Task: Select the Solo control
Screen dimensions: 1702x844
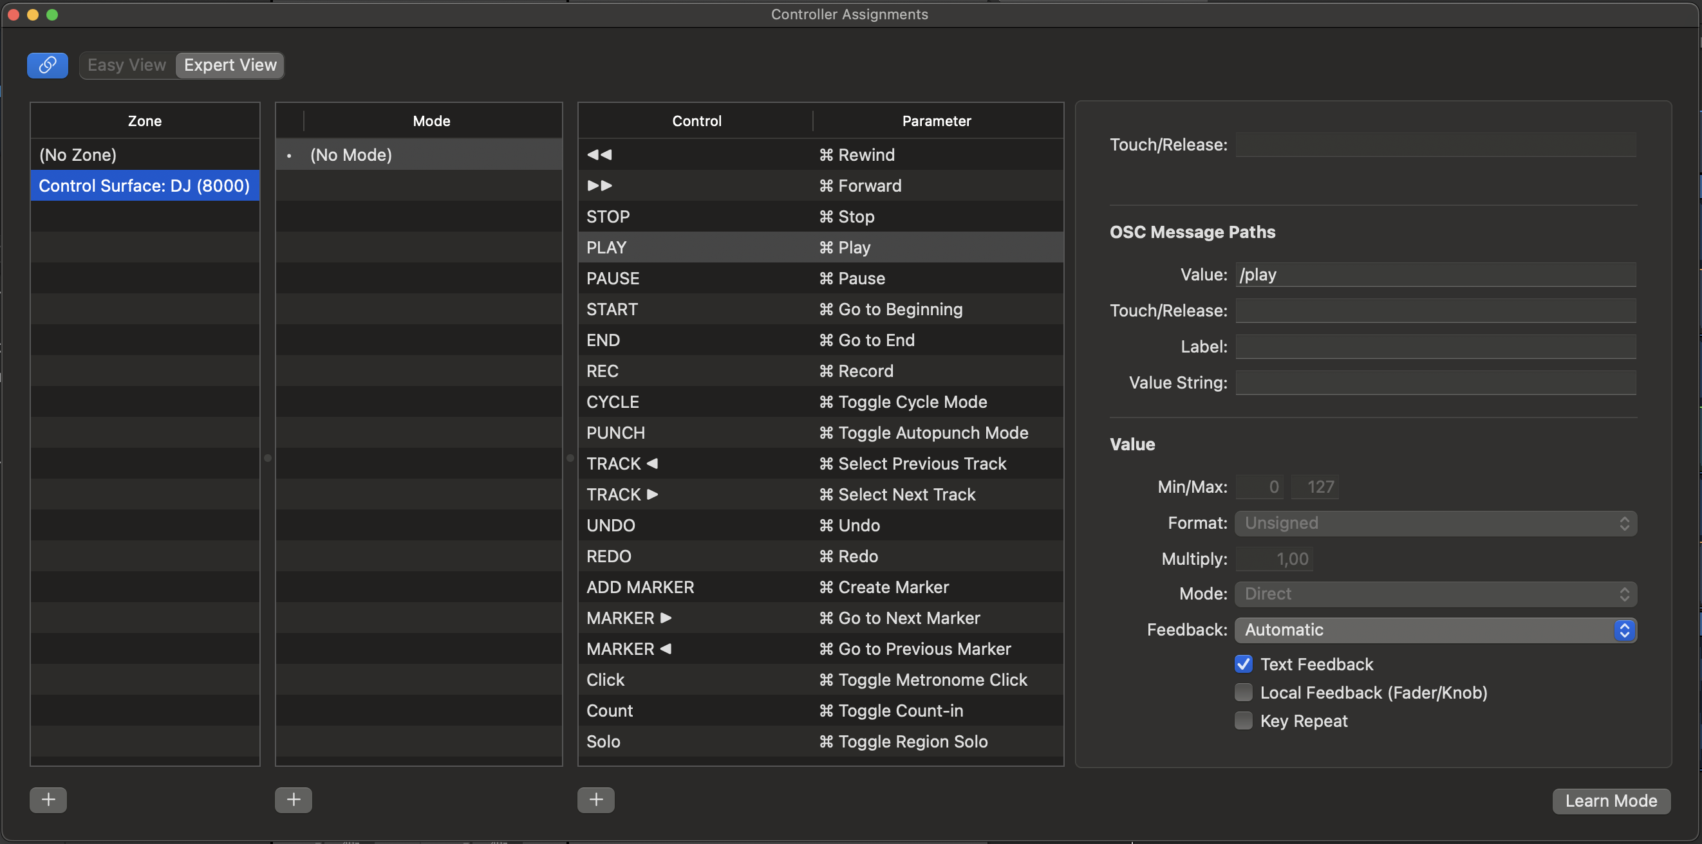Action: [821, 742]
